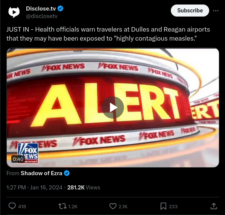Repost using the retweet arrows icon
This screenshot has height=215, width=225.
coord(62,206)
